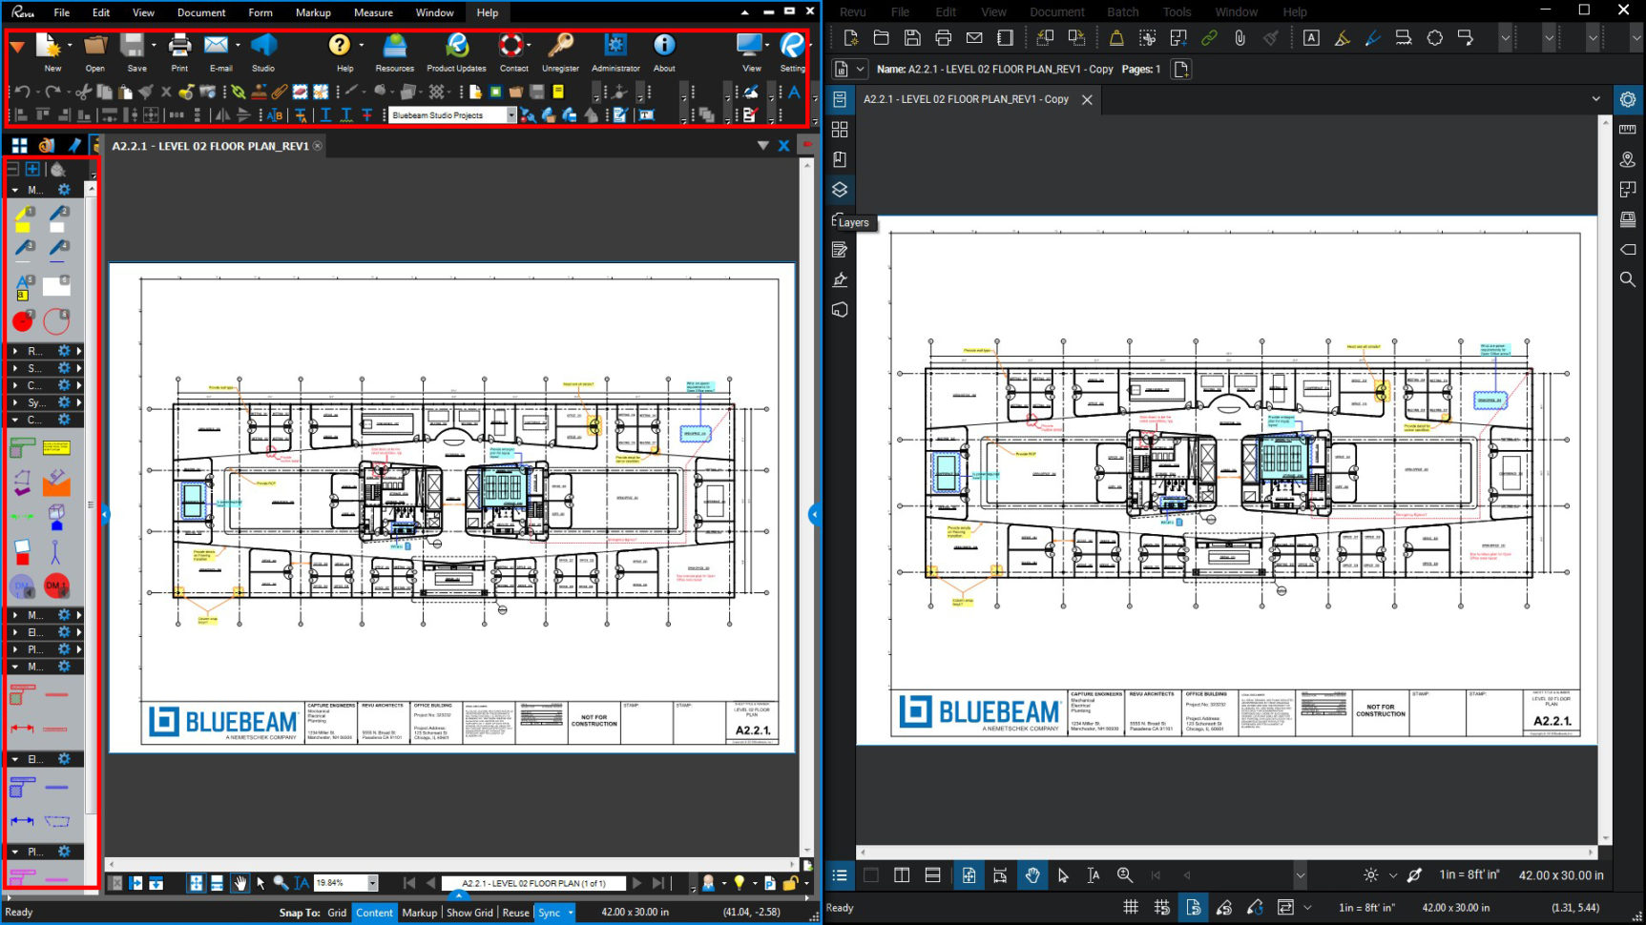
Task: Open the Bluebeam Studio Projects dropdown
Action: click(x=511, y=115)
